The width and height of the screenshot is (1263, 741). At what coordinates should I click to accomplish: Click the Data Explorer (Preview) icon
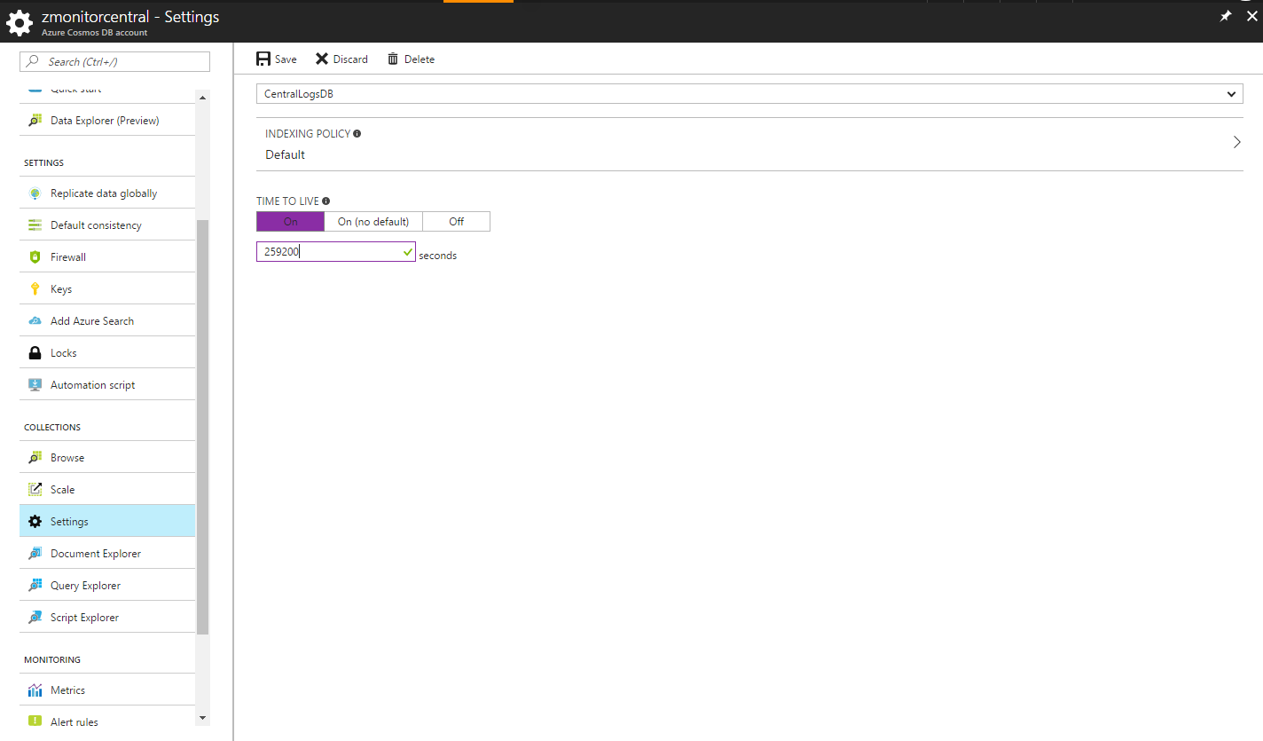35,121
